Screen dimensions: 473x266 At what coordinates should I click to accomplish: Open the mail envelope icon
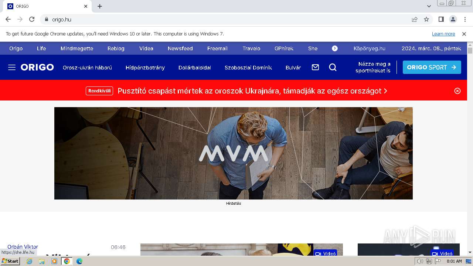point(315,67)
